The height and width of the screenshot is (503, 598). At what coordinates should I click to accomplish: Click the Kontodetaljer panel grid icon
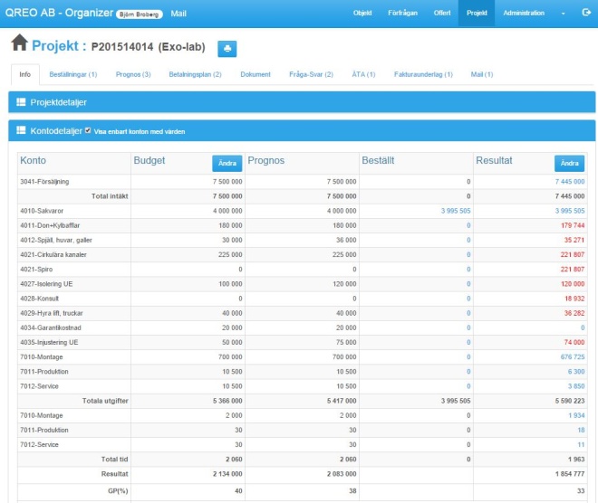click(x=21, y=130)
